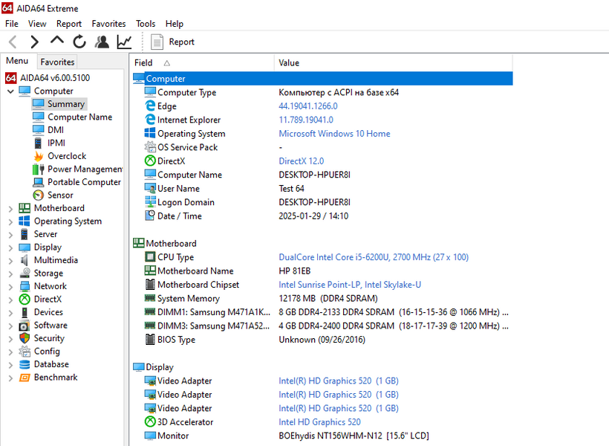Click the Benchmark orange icon
The width and height of the screenshot is (609, 446).
(x=25, y=377)
